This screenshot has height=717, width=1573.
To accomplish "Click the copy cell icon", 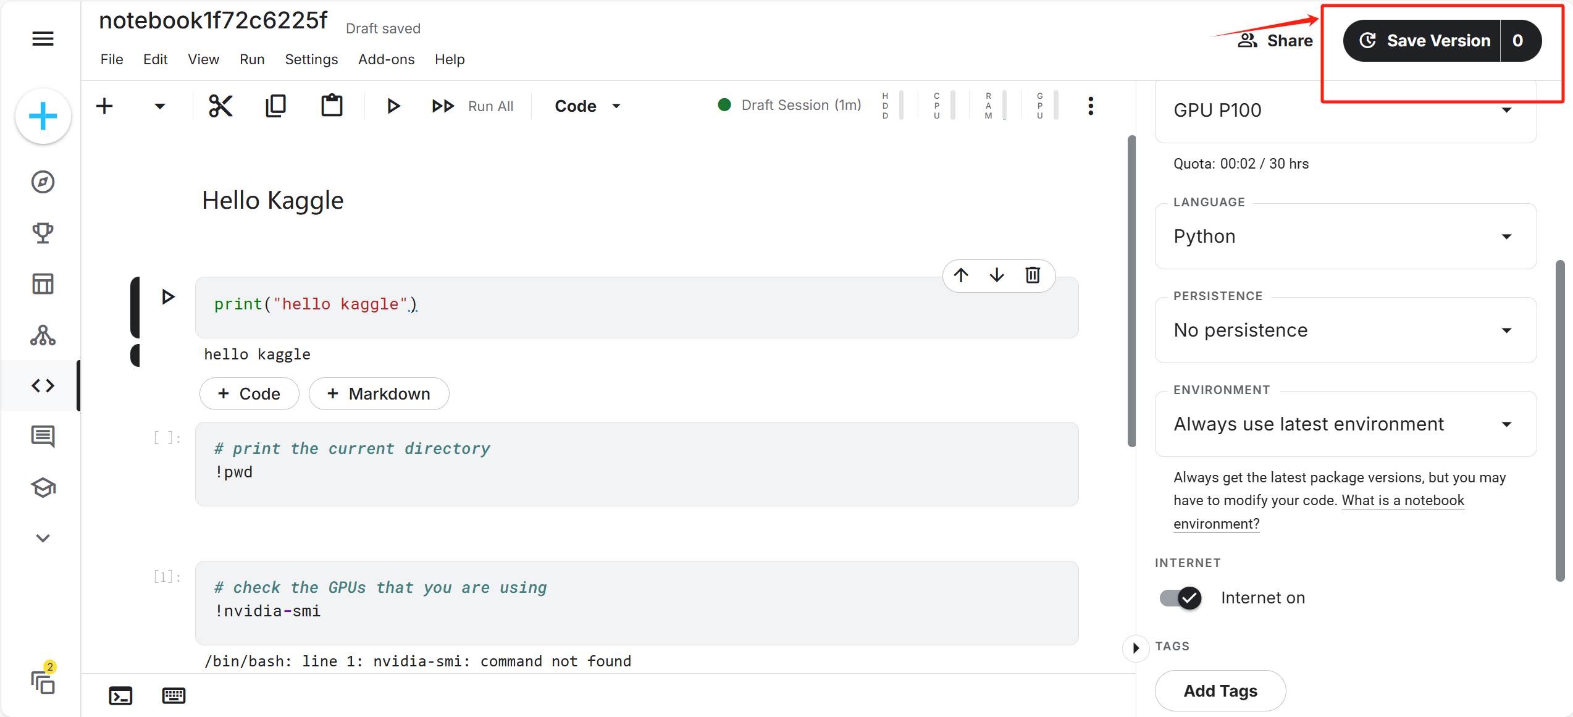I will point(275,106).
